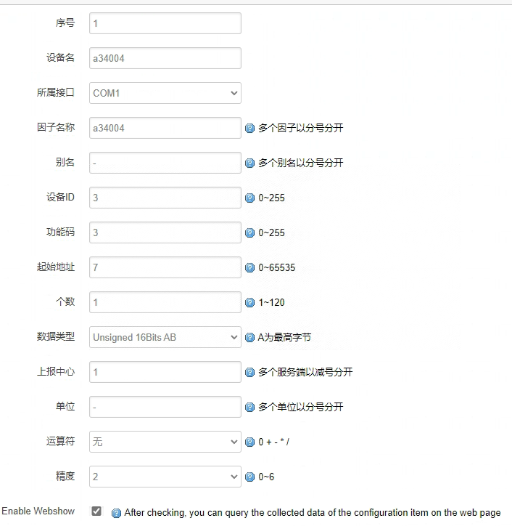Open the 运算符 dropdown
Screen dimensions: 512x526
point(165,442)
